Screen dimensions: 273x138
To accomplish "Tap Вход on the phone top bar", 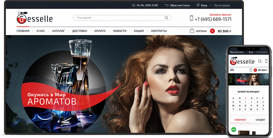I will click(251, 52).
